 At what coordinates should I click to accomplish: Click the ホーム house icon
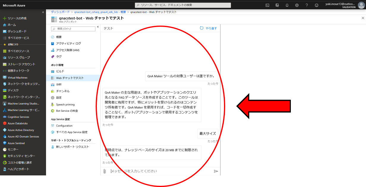[x=4, y=25]
